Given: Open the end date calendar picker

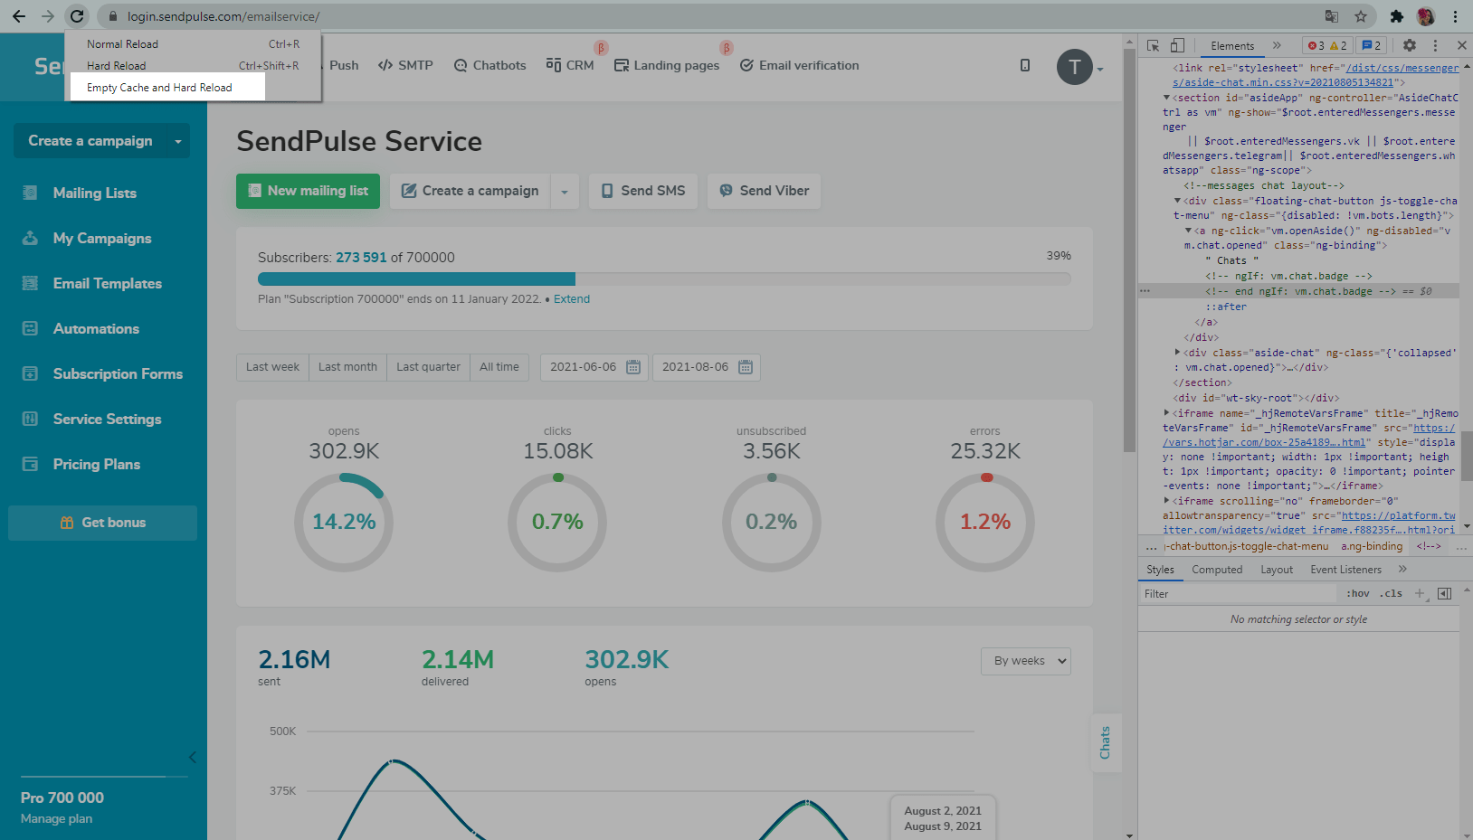Looking at the screenshot, I should 746,367.
